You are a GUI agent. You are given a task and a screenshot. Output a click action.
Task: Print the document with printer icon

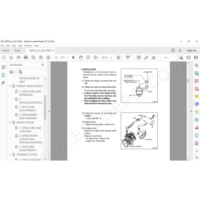(26, 57)
